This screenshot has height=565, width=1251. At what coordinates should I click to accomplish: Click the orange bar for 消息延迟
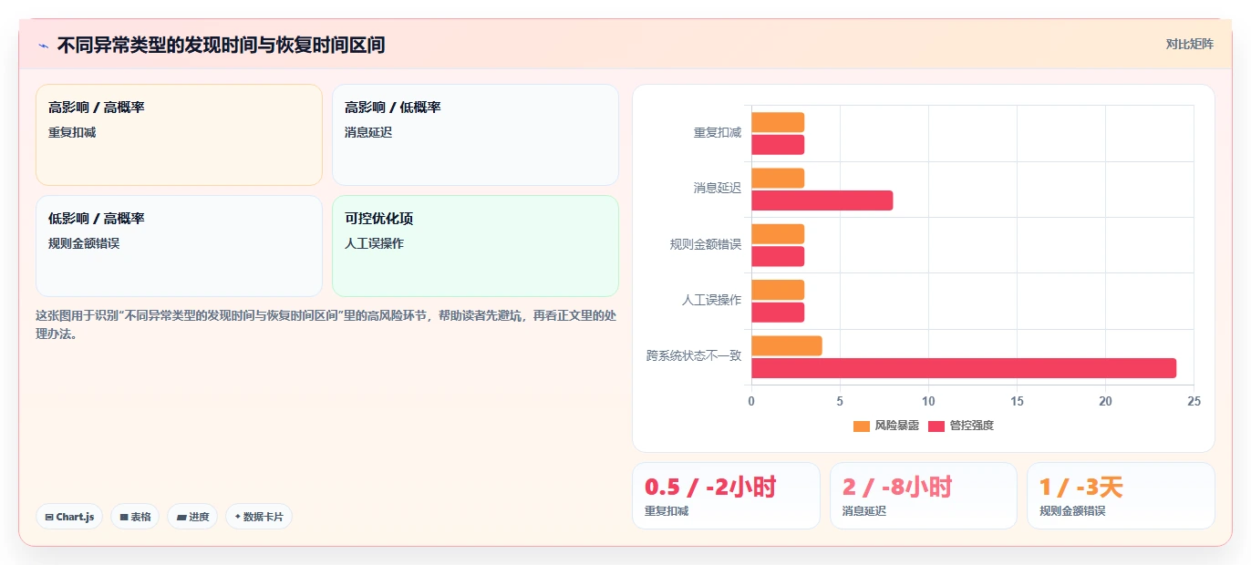778,178
